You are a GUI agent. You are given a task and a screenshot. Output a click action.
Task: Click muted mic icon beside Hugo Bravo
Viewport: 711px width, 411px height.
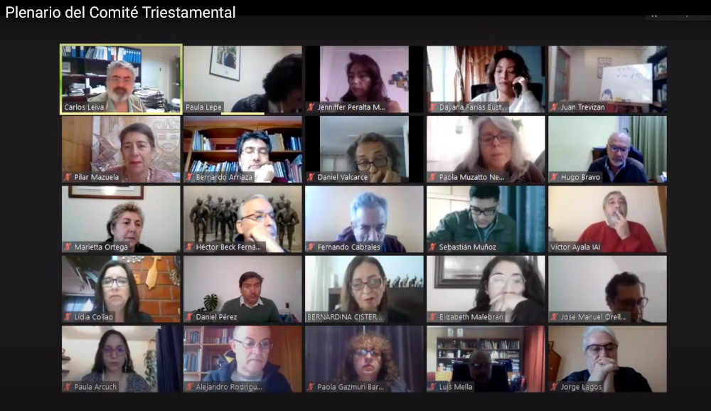click(x=554, y=177)
